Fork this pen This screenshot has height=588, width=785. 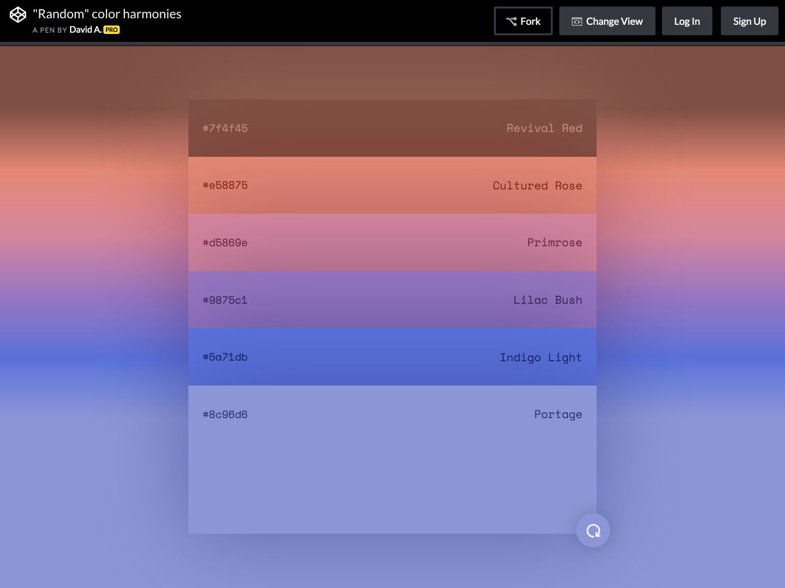pyautogui.click(x=523, y=21)
